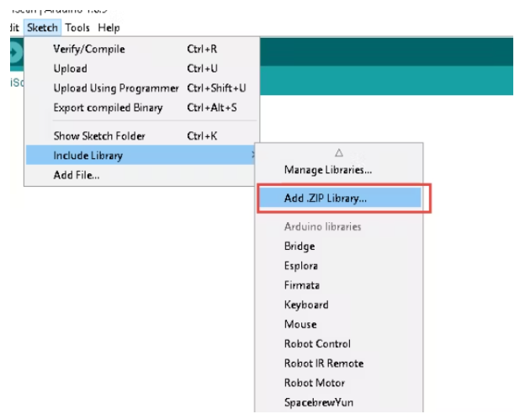The width and height of the screenshot is (530, 414).
Task: Include the Keyboard library
Action: click(339, 305)
